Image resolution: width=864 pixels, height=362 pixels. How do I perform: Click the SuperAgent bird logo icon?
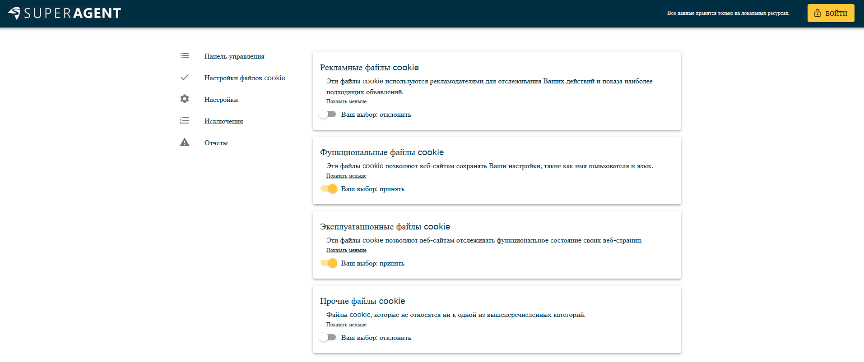click(x=14, y=13)
